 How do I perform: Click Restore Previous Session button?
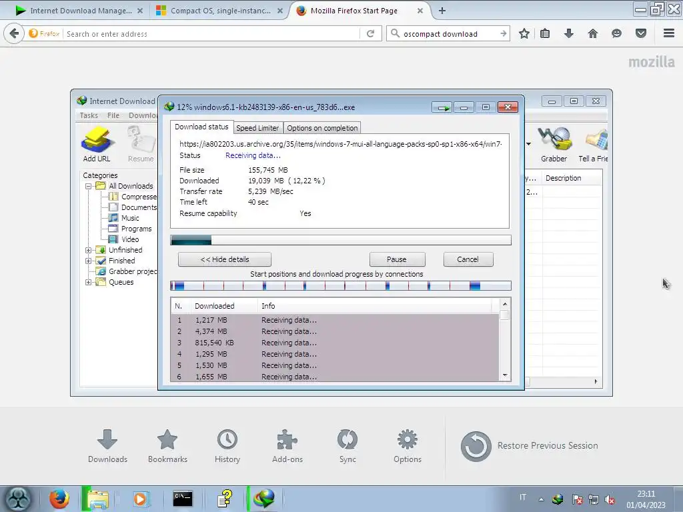click(x=530, y=446)
